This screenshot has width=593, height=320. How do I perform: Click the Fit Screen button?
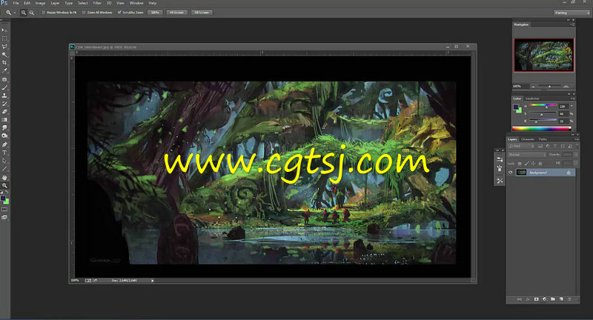[176, 13]
